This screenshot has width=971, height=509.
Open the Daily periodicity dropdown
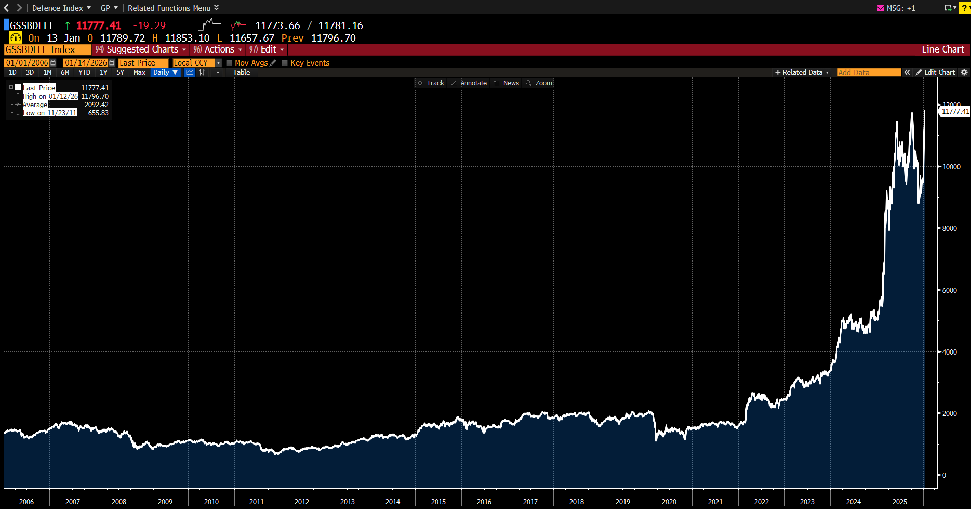pyautogui.click(x=165, y=73)
